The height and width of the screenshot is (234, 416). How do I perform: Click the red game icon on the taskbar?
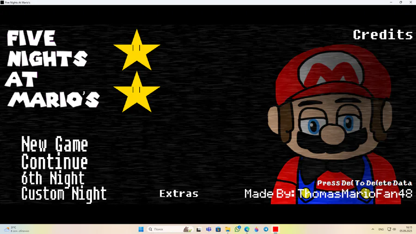click(275, 229)
